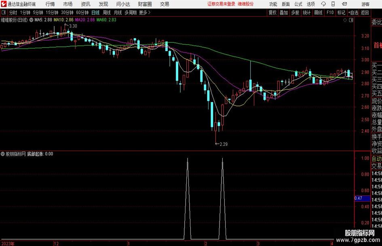Viewport: 382px width, 246px height.
Task: Click the MA10: 2.86 value
Action: pyautogui.click(x=63, y=20)
